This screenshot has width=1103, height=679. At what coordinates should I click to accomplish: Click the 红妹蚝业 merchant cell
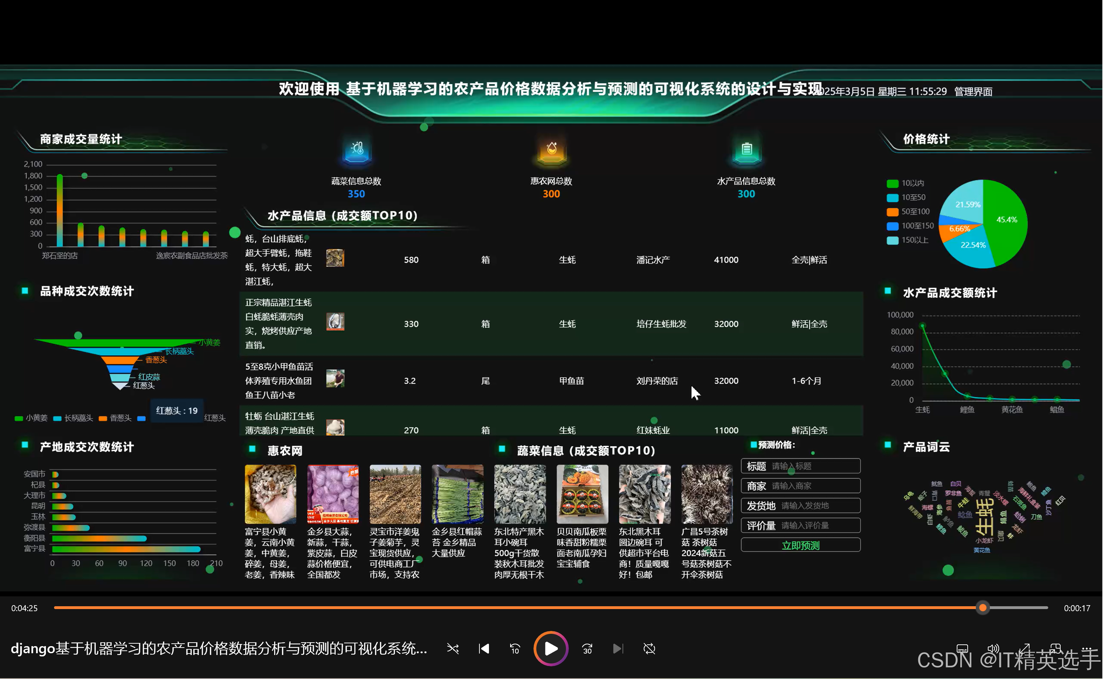653,430
